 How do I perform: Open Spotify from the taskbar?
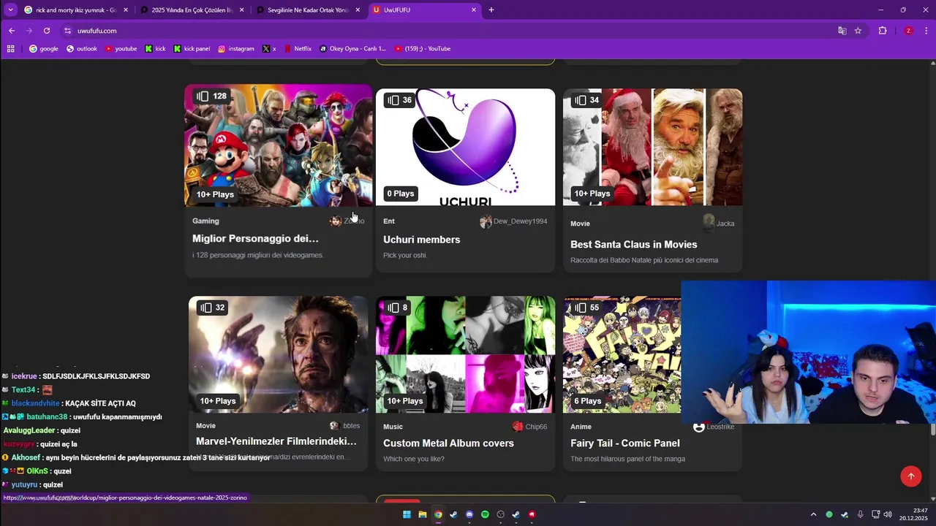click(485, 514)
